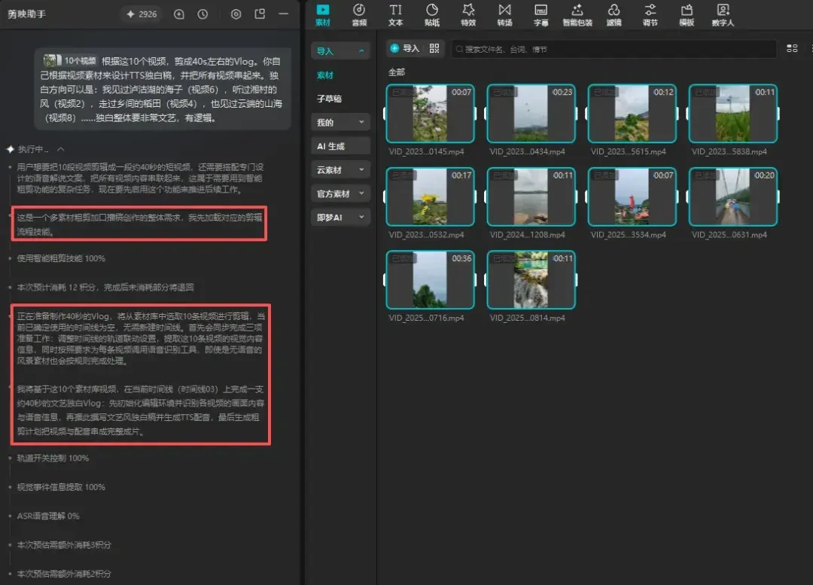Expand the 即梦AI sidebar section
This screenshot has height=585, width=813.
[x=340, y=218]
